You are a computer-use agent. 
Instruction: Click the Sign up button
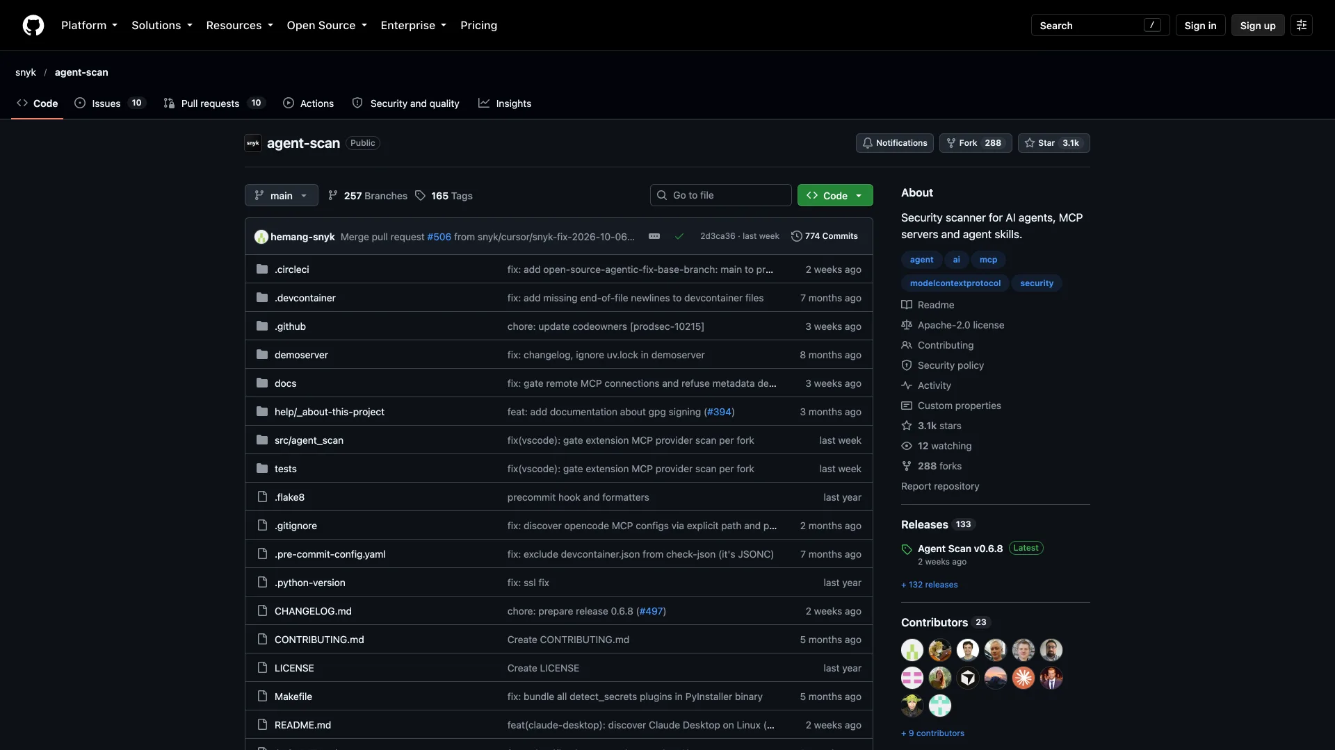(1258, 26)
